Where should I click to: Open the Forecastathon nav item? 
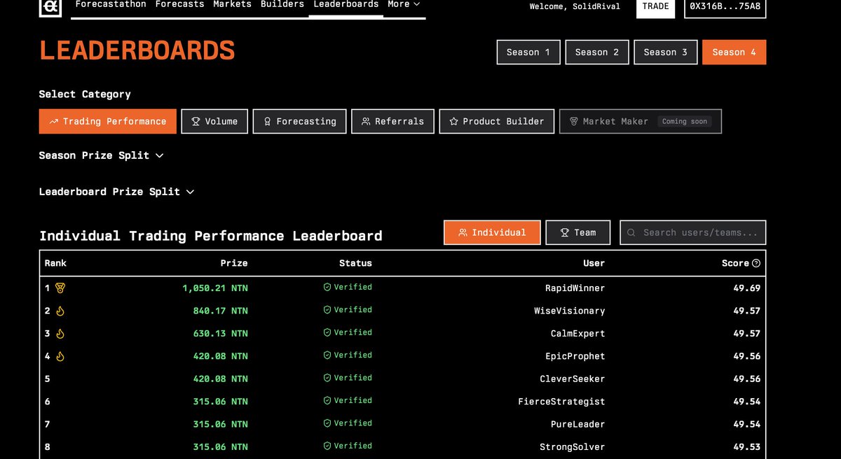click(x=111, y=4)
